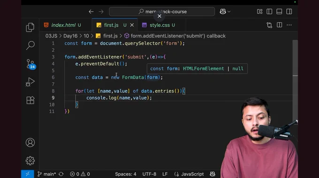Open the Explorer view in the activity bar
Screen dimensions: 319x178
(30, 27)
